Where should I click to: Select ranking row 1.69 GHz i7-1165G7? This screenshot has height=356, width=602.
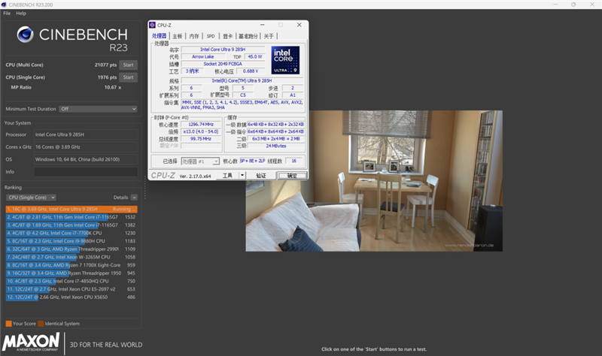71,225
